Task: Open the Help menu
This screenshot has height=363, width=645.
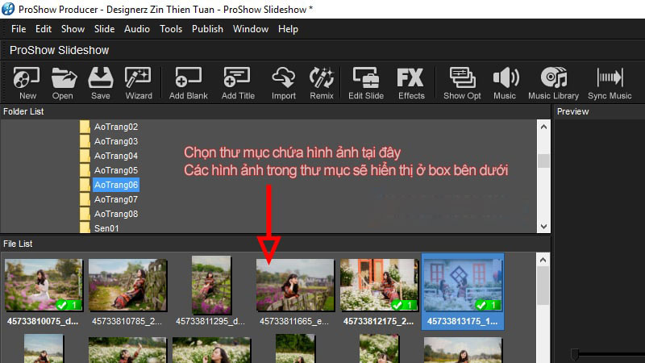Action: pyautogui.click(x=288, y=29)
